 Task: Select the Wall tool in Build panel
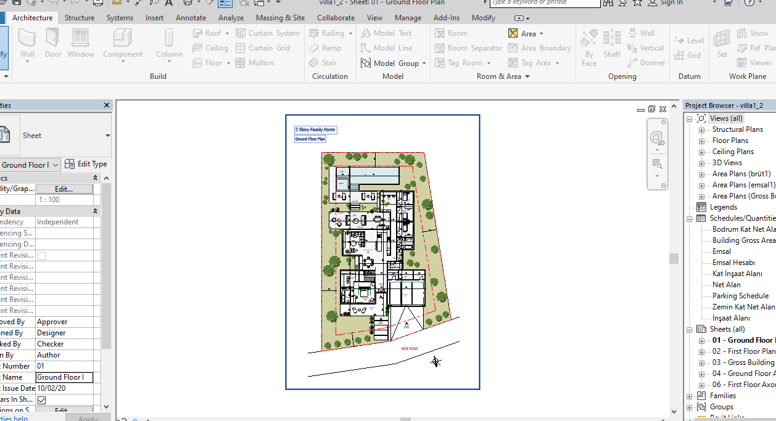[27, 43]
